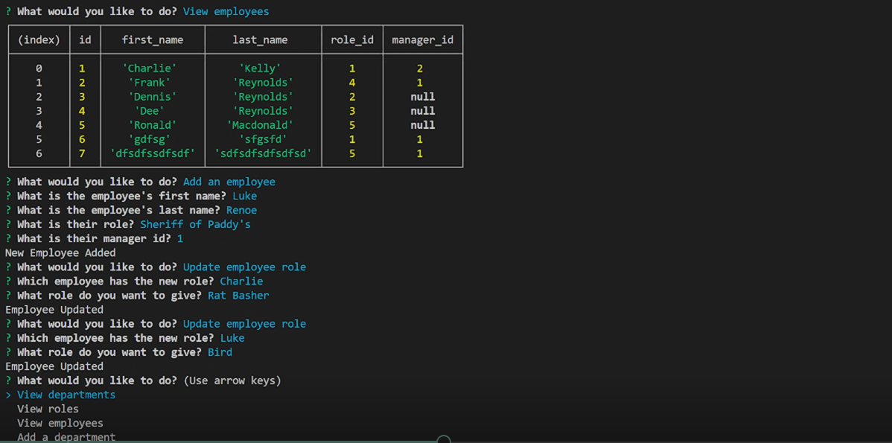892x443 pixels.
Task: Click the role answer 'Sheriff of Paddy's'
Action: coord(196,225)
